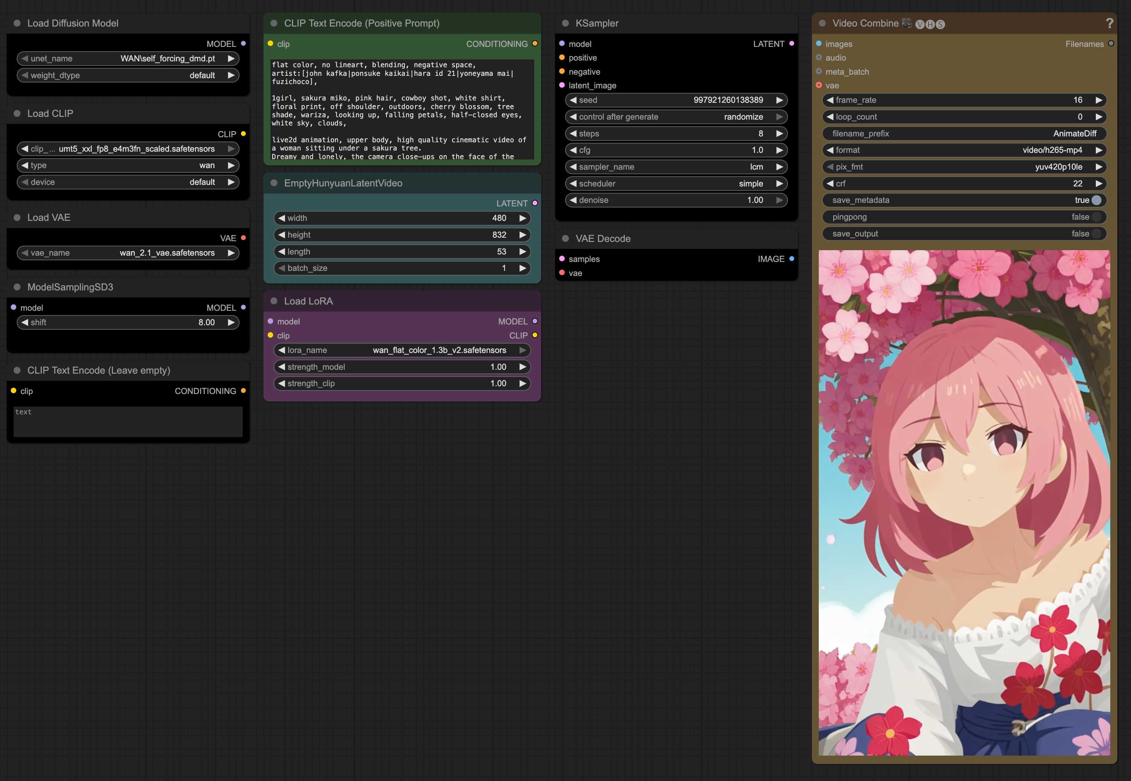Click the LATENT output dot on KSampler
The height and width of the screenshot is (781, 1131).
click(x=791, y=43)
